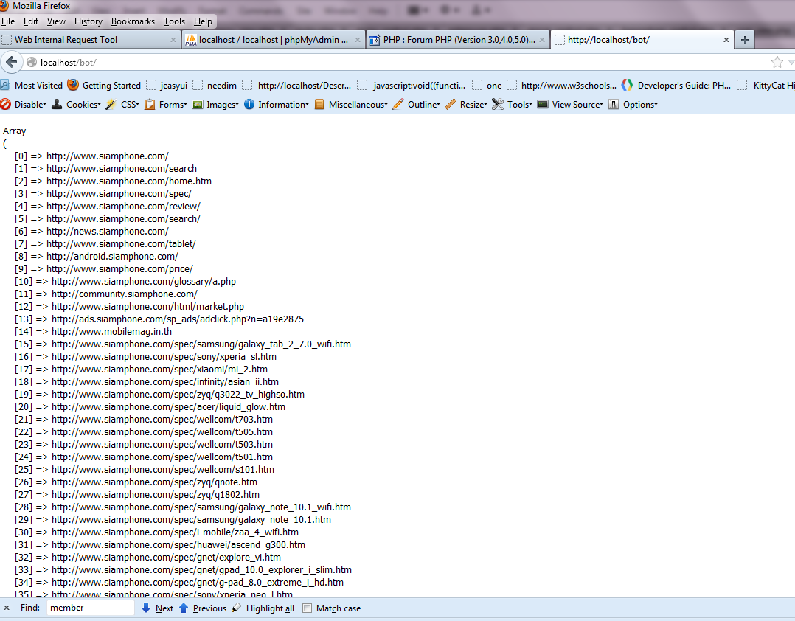Click the Options toolbar icon
Viewport: 795px width, 621px height.
(614, 105)
